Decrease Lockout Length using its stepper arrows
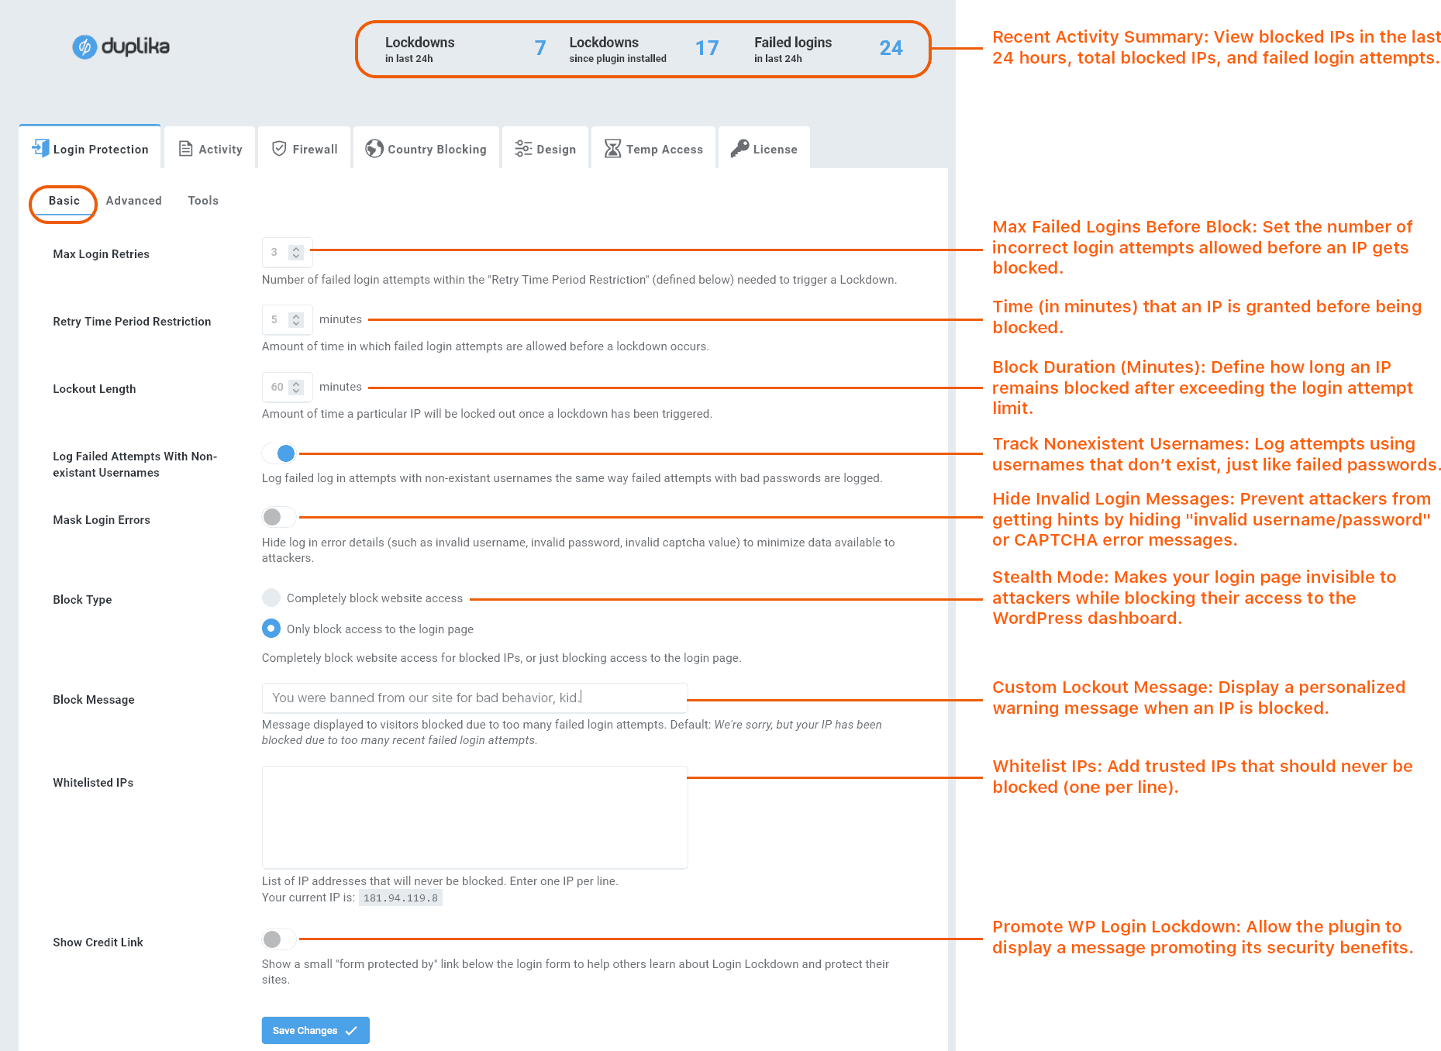The image size is (1441, 1051). click(297, 391)
